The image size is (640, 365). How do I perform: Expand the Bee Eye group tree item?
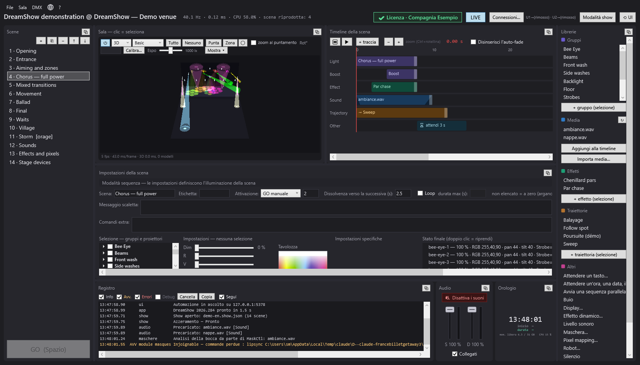pos(104,246)
